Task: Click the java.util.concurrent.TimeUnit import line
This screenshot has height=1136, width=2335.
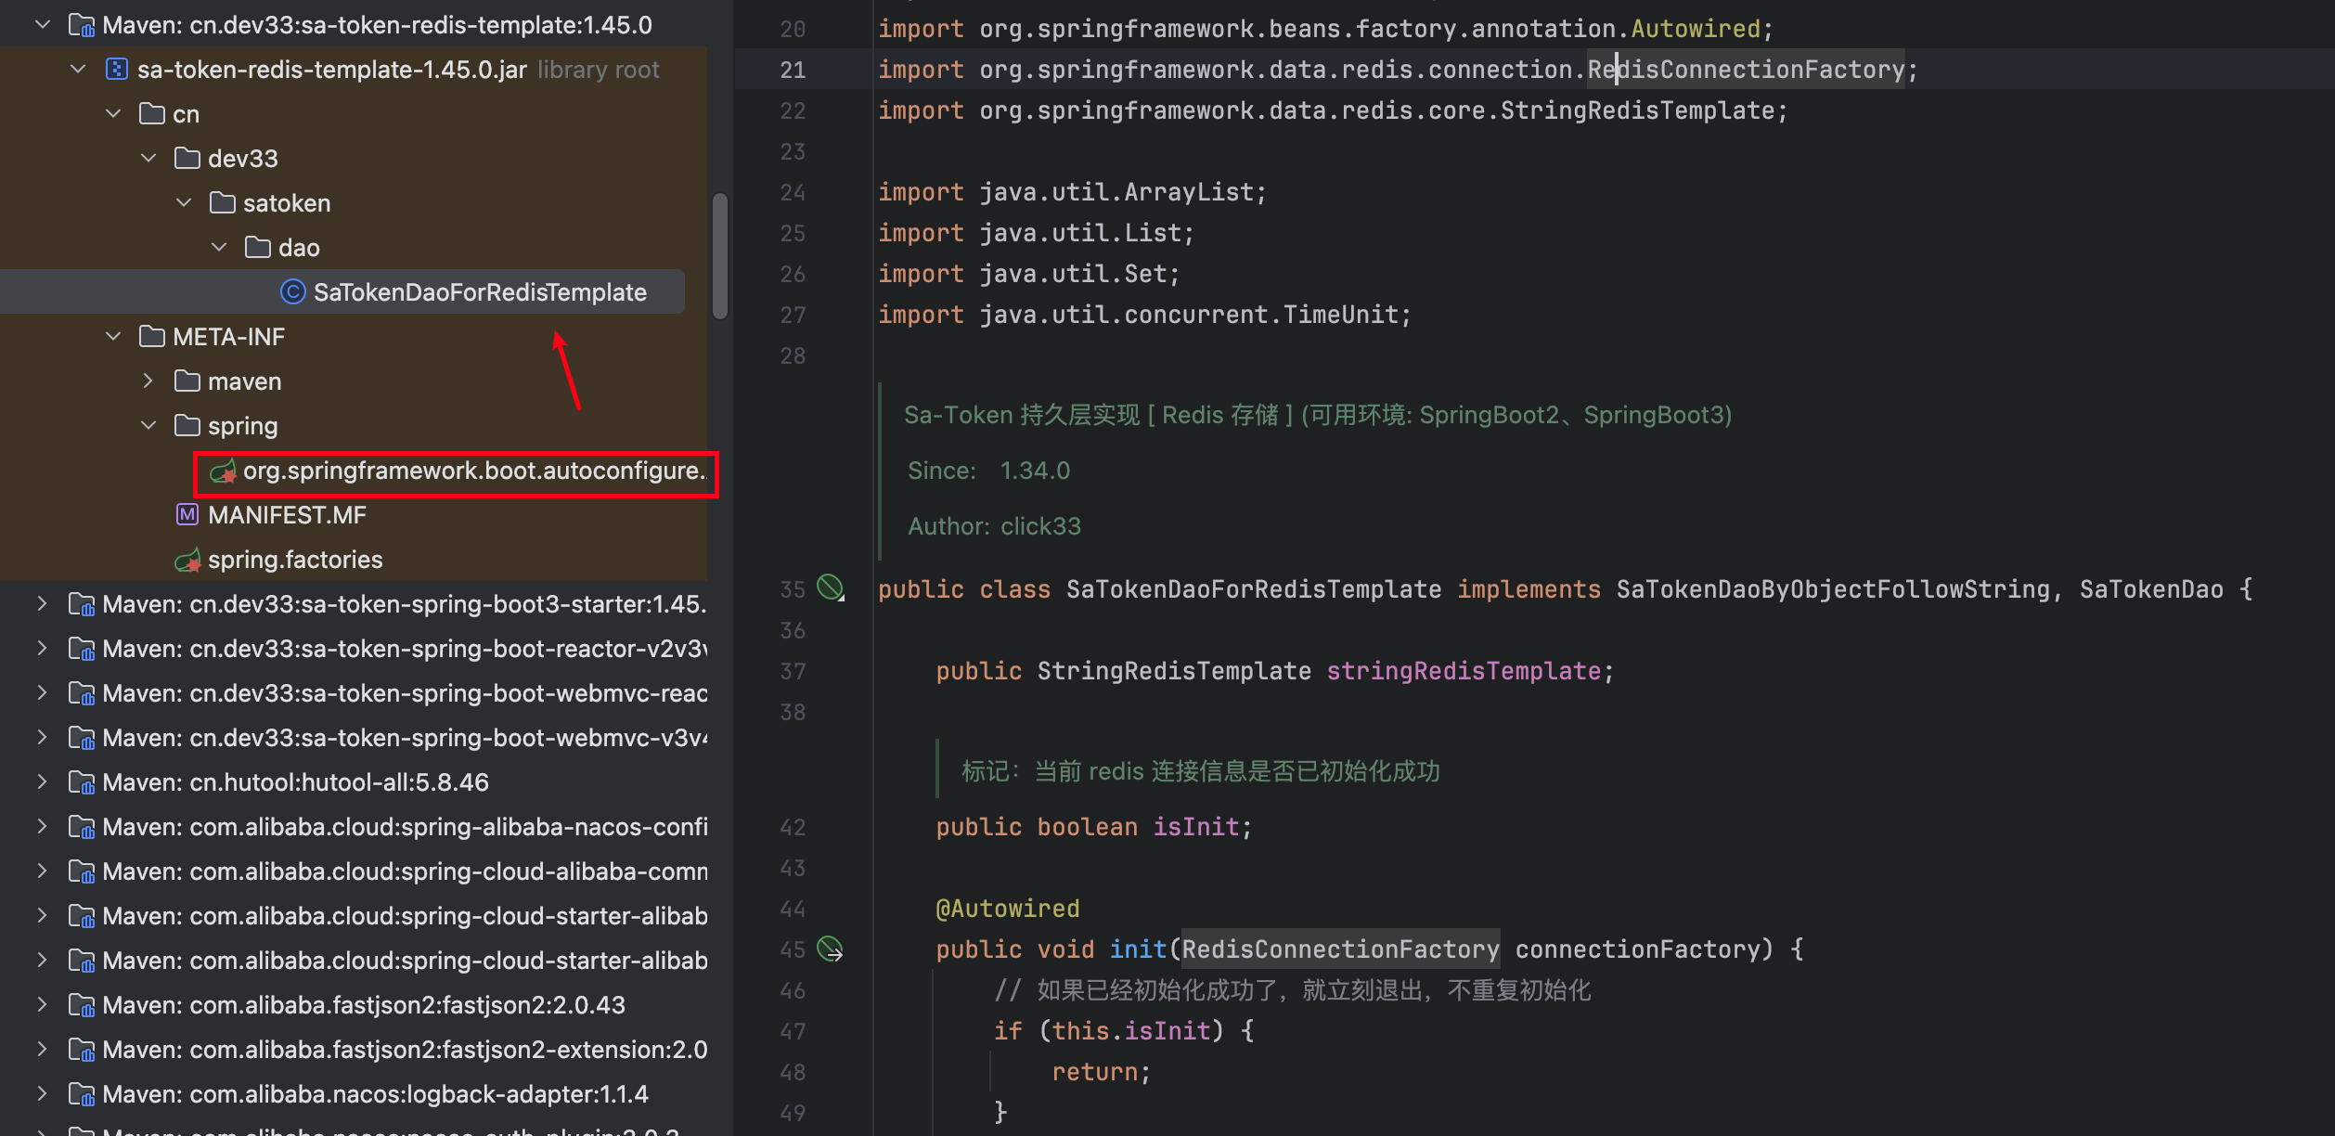Action: tap(1144, 315)
